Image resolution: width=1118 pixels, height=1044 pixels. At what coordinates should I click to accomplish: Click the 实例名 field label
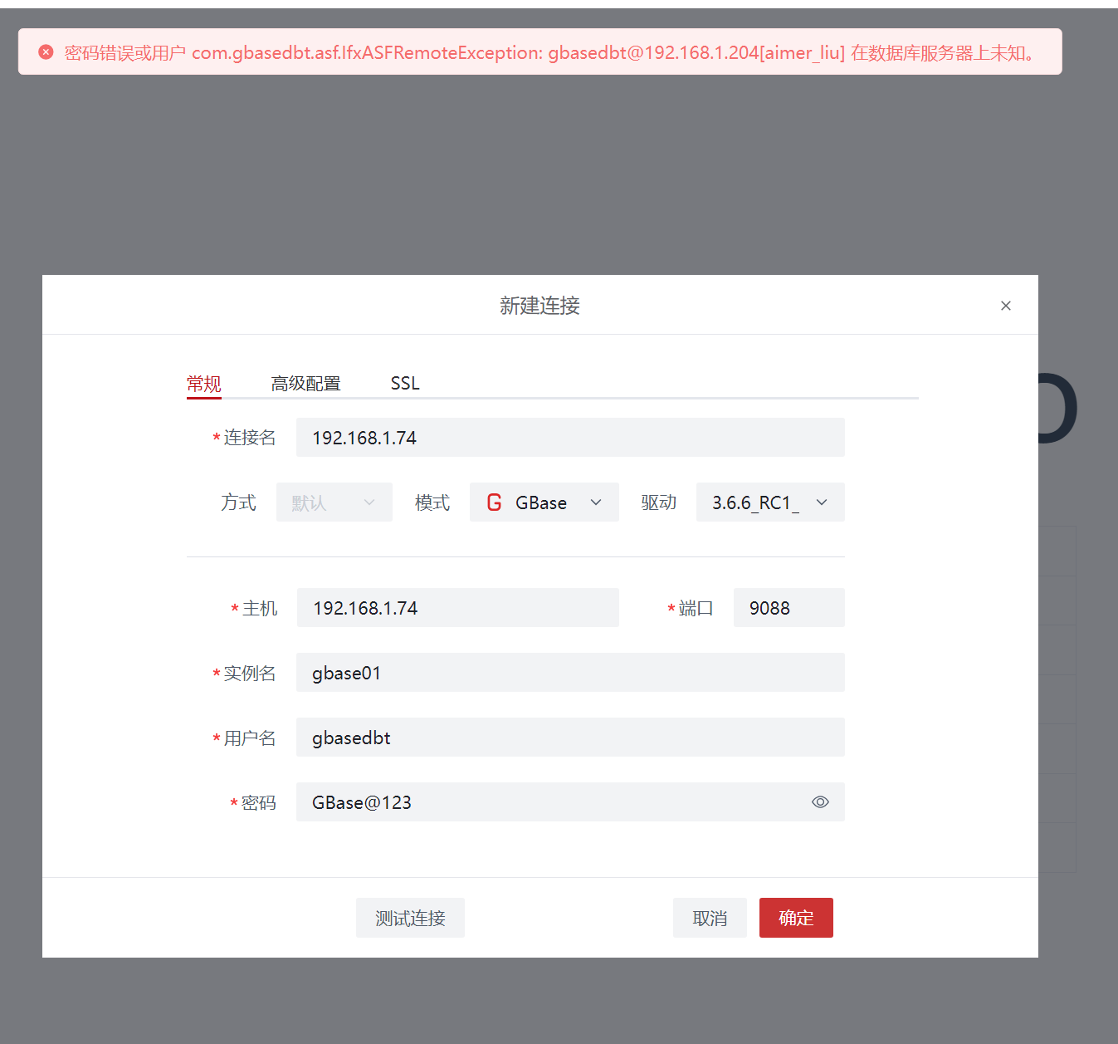point(249,674)
